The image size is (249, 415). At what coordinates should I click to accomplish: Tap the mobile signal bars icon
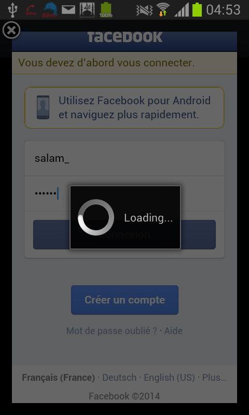pyautogui.click(x=182, y=10)
